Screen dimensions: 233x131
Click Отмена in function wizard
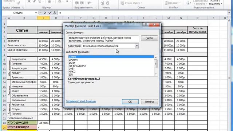tap(149, 102)
